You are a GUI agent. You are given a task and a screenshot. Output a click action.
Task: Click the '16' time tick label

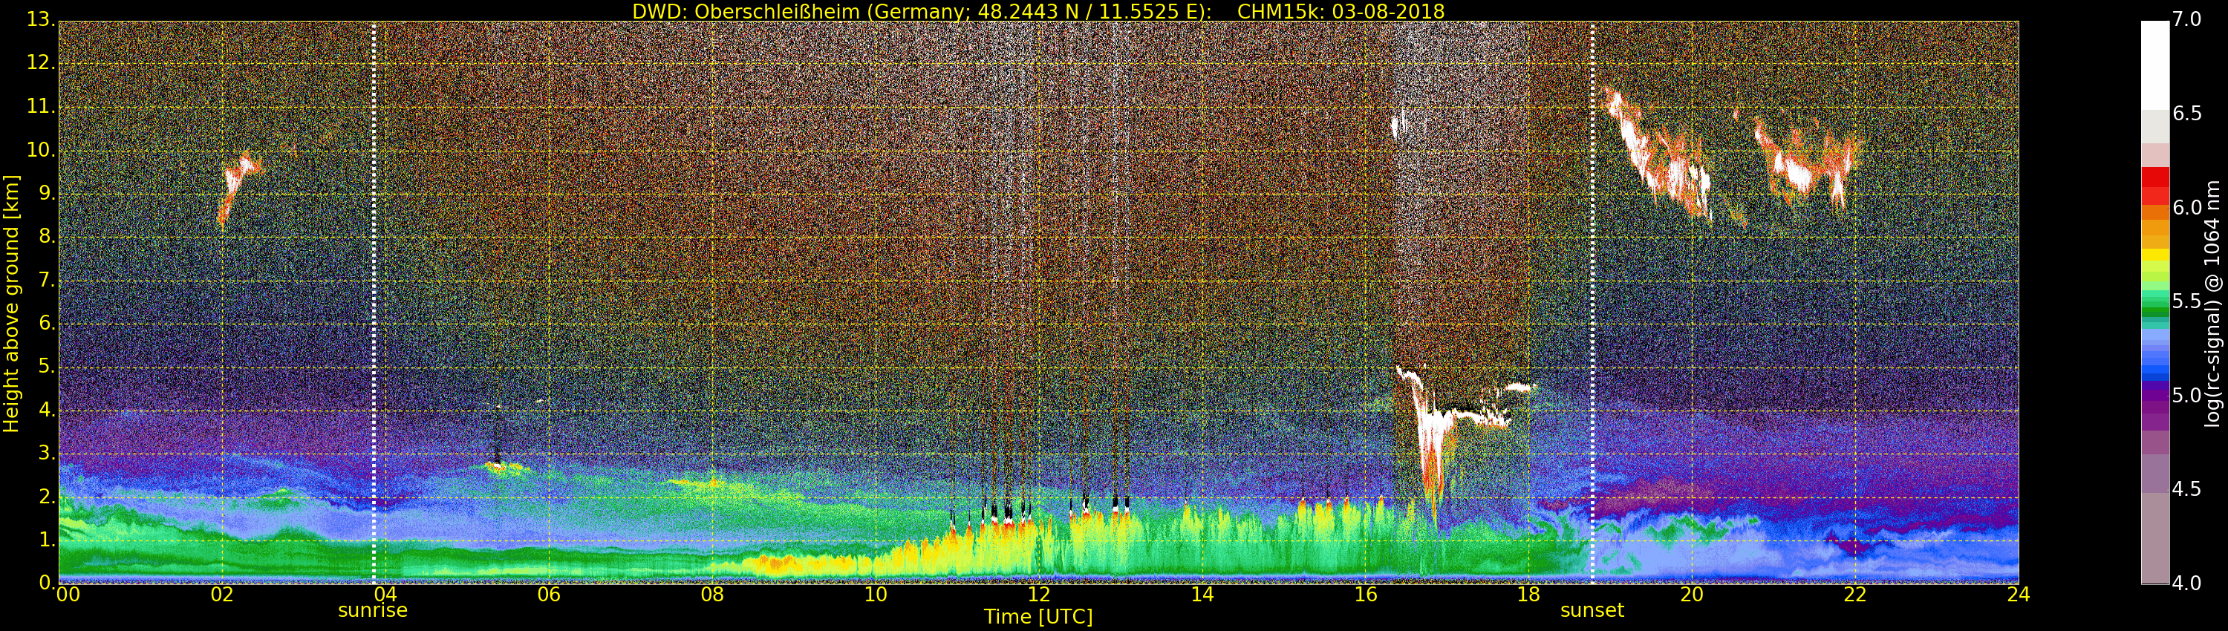click(1366, 595)
